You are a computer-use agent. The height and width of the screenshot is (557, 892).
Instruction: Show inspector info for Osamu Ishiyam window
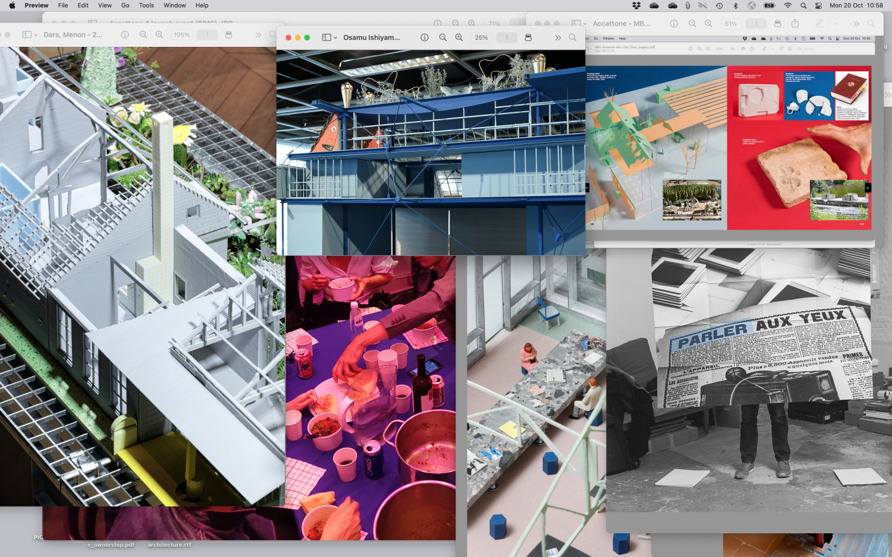point(425,37)
